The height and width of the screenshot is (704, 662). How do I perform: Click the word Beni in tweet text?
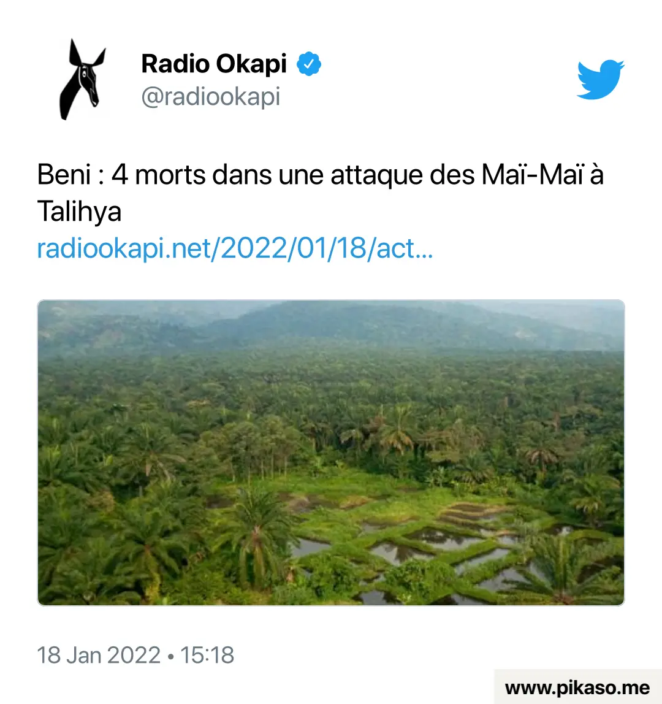[x=64, y=174]
